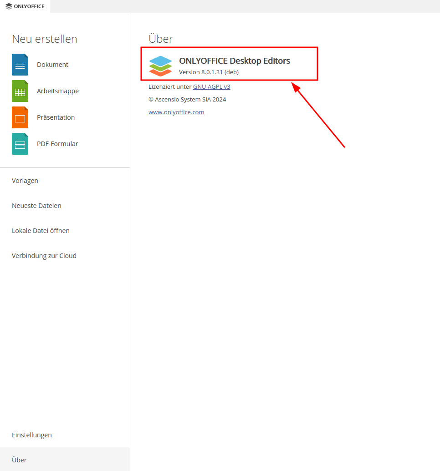This screenshot has width=440, height=471.
Task: Click the blue Dokument file icon
Action: point(20,65)
